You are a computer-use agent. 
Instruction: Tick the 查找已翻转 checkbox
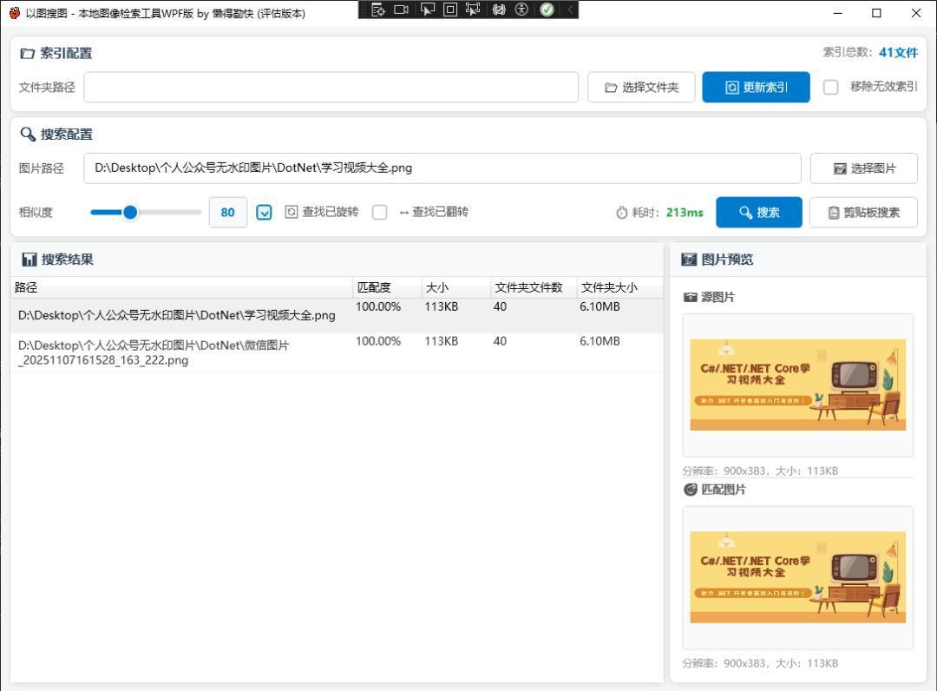[379, 212]
